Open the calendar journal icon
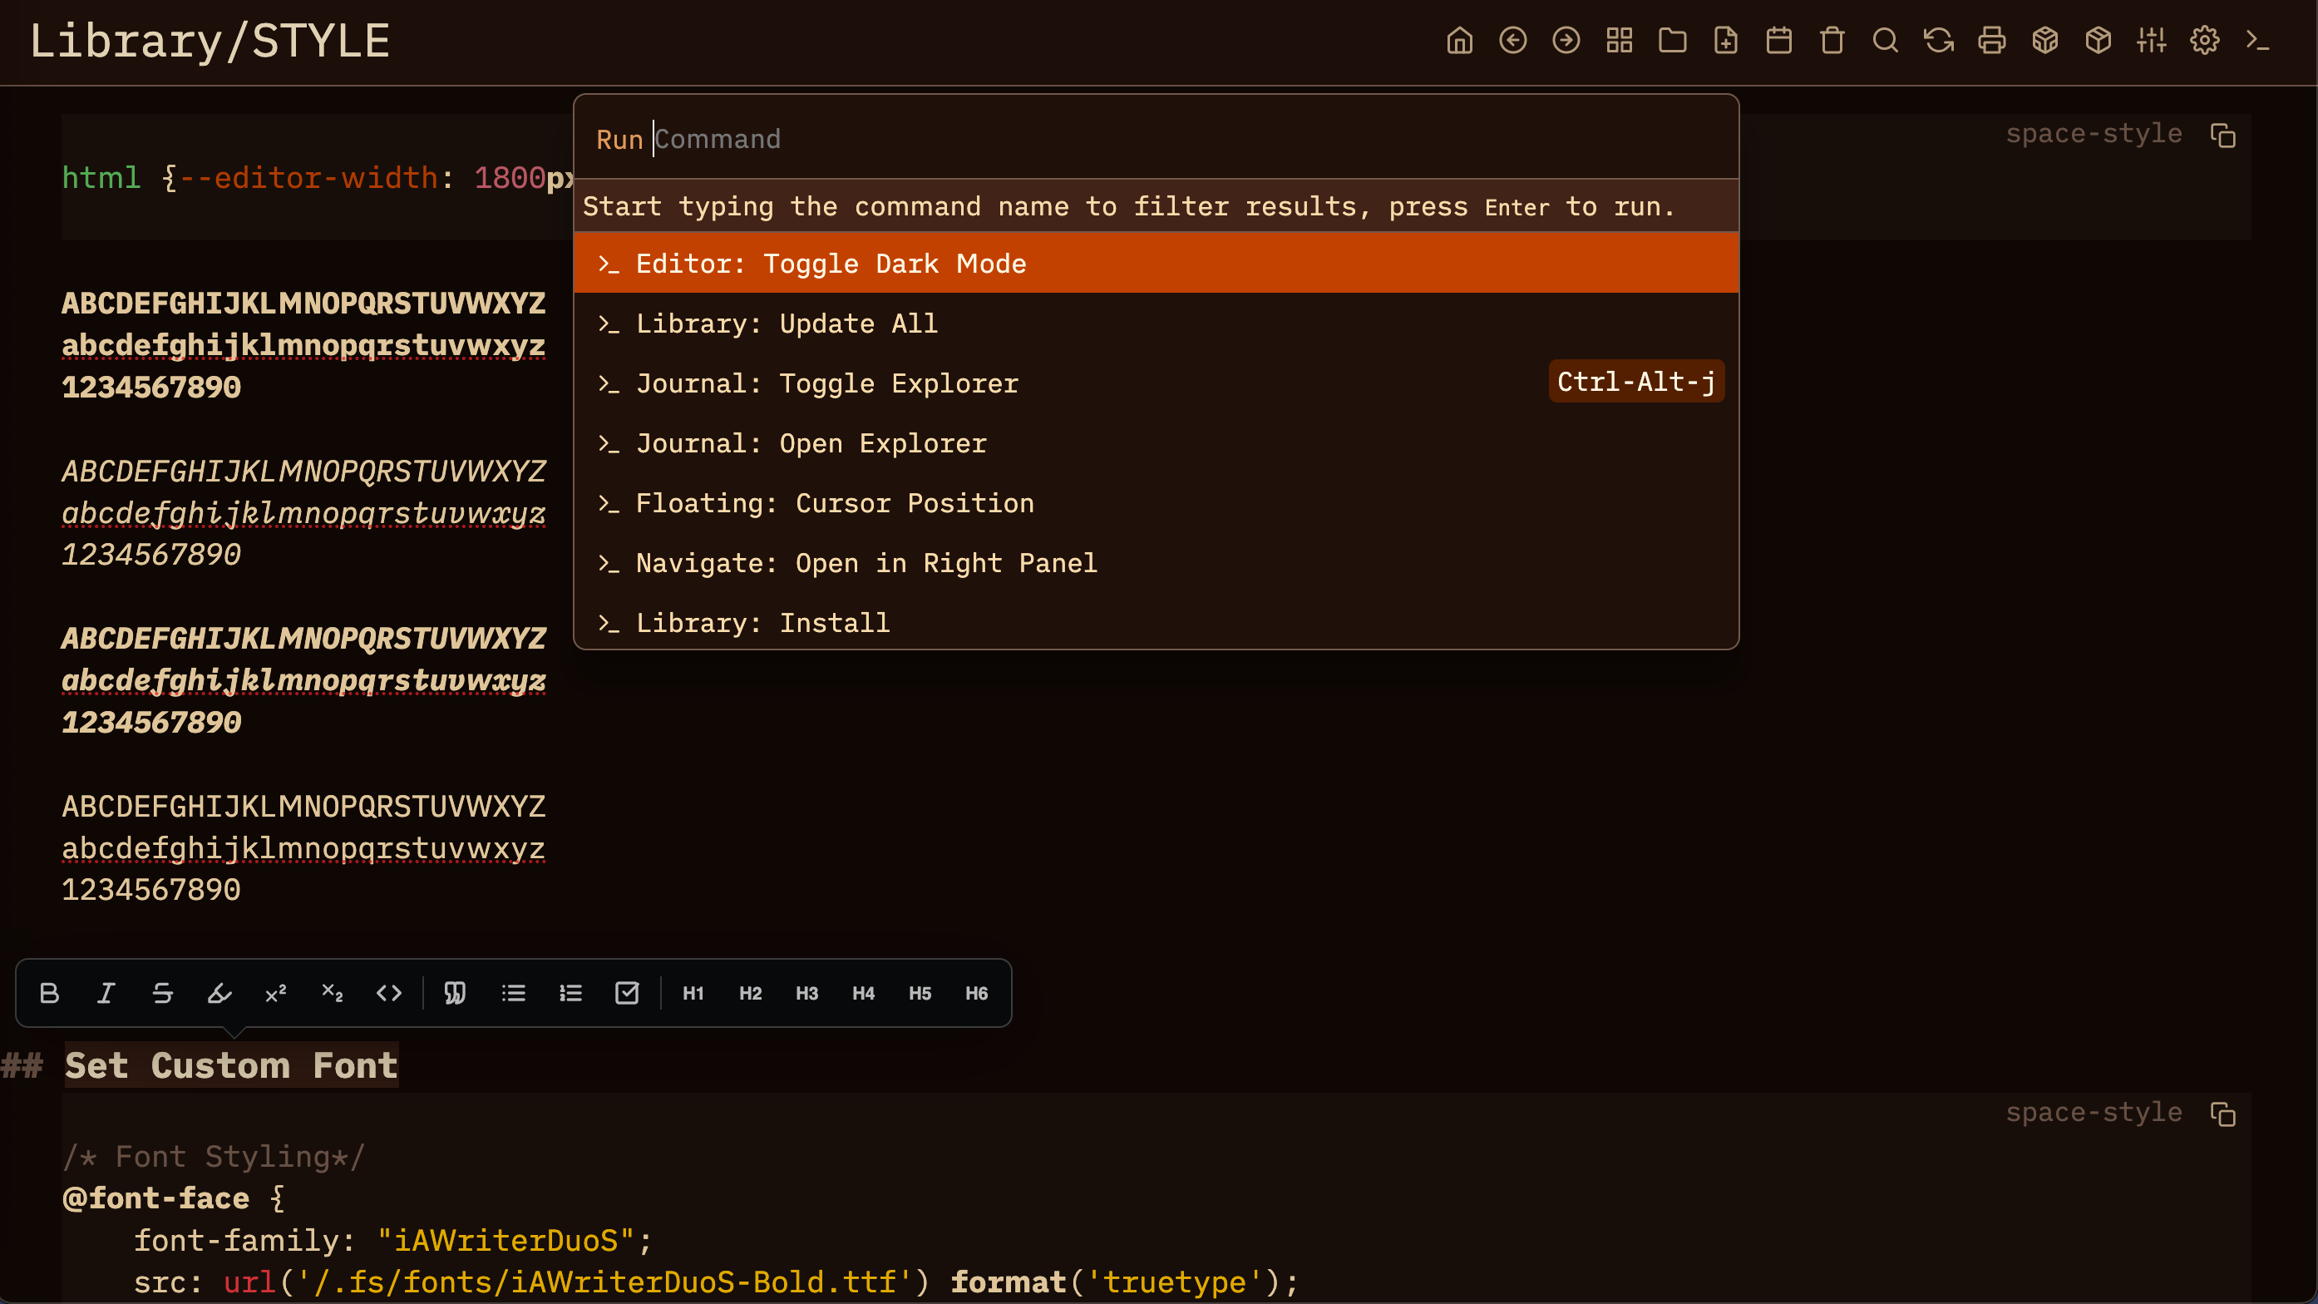2318x1304 pixels. (1779, 41)
